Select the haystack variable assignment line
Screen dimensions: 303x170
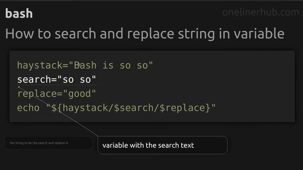pyautogui.click(x=85, y=66)
